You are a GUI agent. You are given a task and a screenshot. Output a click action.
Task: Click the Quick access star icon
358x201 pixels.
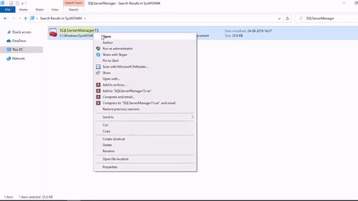click(x=9, y=32)
